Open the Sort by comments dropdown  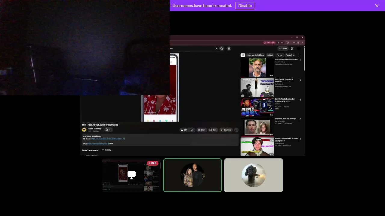pos(106,150)
